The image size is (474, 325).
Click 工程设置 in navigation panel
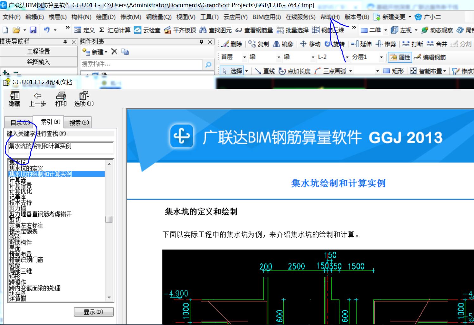[39, 51]
